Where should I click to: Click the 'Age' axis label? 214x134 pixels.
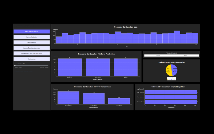pyautogui.click(x=127, y=47)
